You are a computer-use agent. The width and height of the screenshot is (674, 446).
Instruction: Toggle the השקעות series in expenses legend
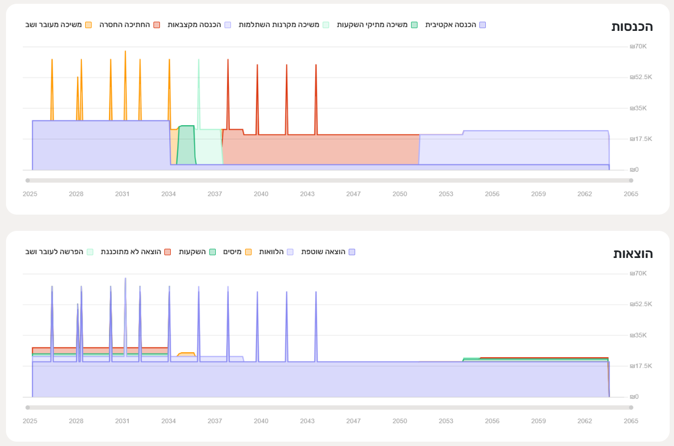[x=213, y=252]
